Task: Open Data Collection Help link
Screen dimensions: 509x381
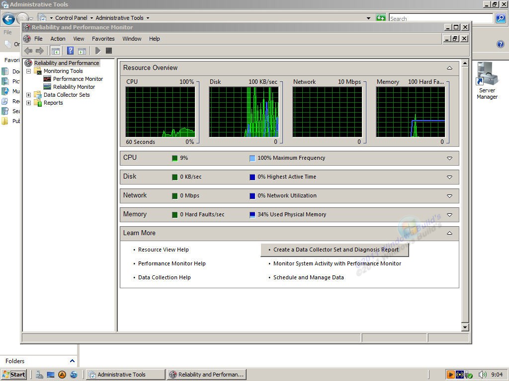Action: click(164, 277)
